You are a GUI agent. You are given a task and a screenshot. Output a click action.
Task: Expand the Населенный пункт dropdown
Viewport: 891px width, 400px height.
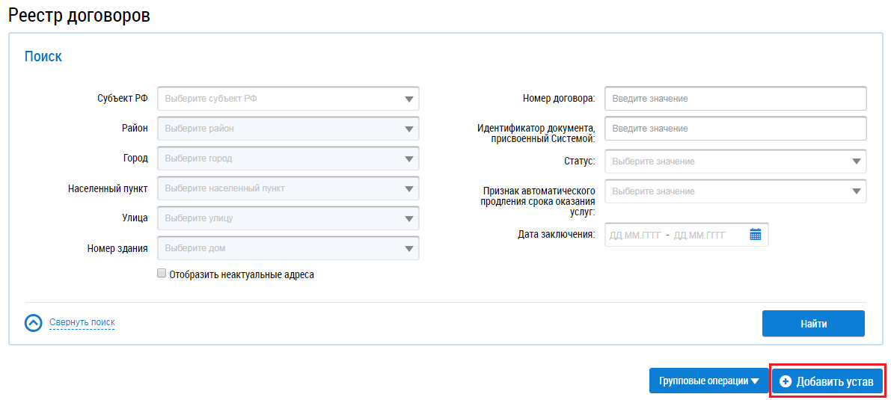coord(288,188)
